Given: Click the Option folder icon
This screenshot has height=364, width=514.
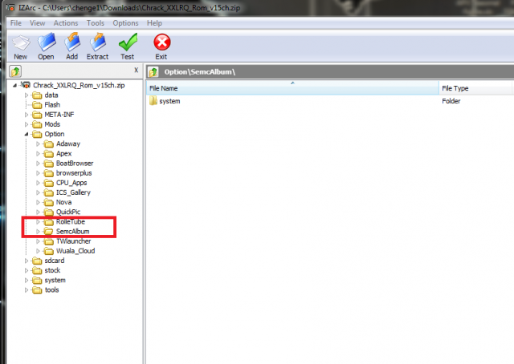Looking at the screenshot, I should point(37,134).
